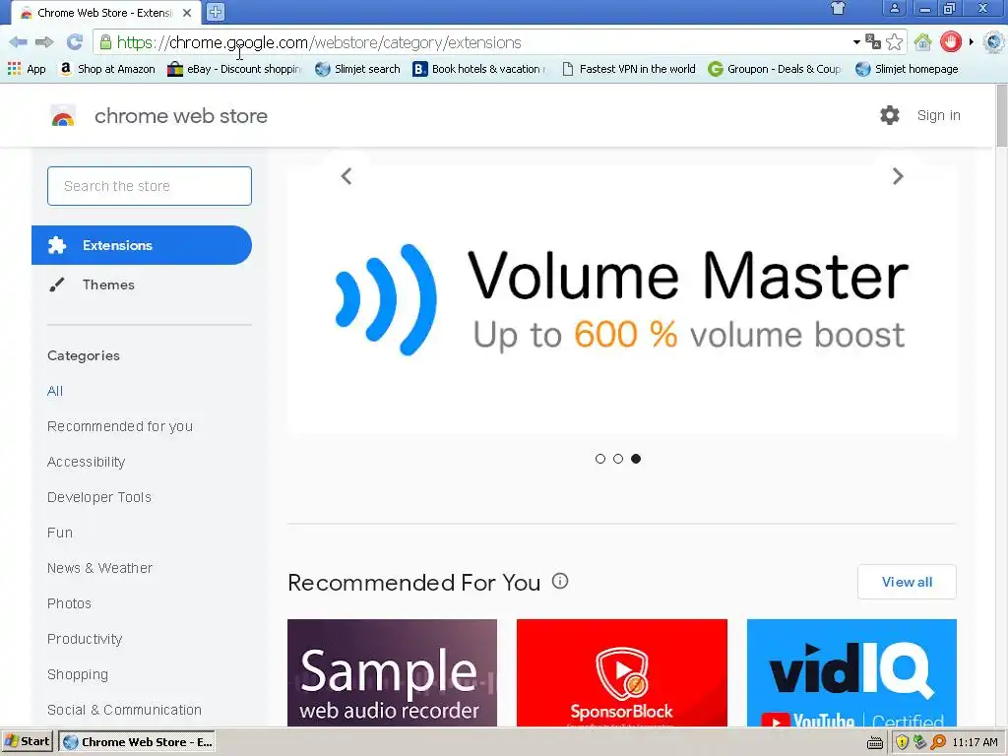Select Extensions in the sidebar

coord(142,245)
